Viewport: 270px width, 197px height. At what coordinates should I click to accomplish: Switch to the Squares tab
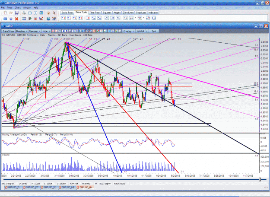(x=107, y=13)
